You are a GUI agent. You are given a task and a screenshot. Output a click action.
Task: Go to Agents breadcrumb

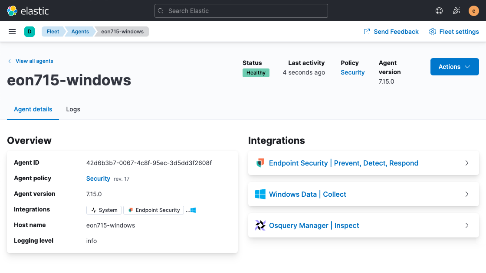(80, 32)
